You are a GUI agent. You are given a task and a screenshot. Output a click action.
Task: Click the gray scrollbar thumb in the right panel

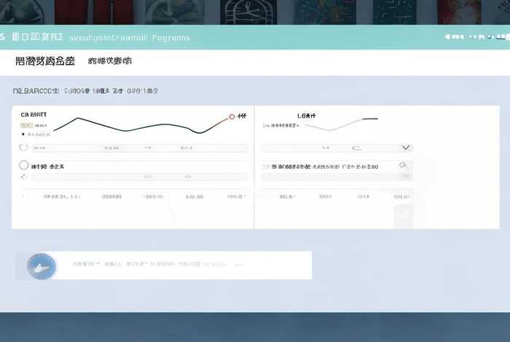click(x=403, y=216)
